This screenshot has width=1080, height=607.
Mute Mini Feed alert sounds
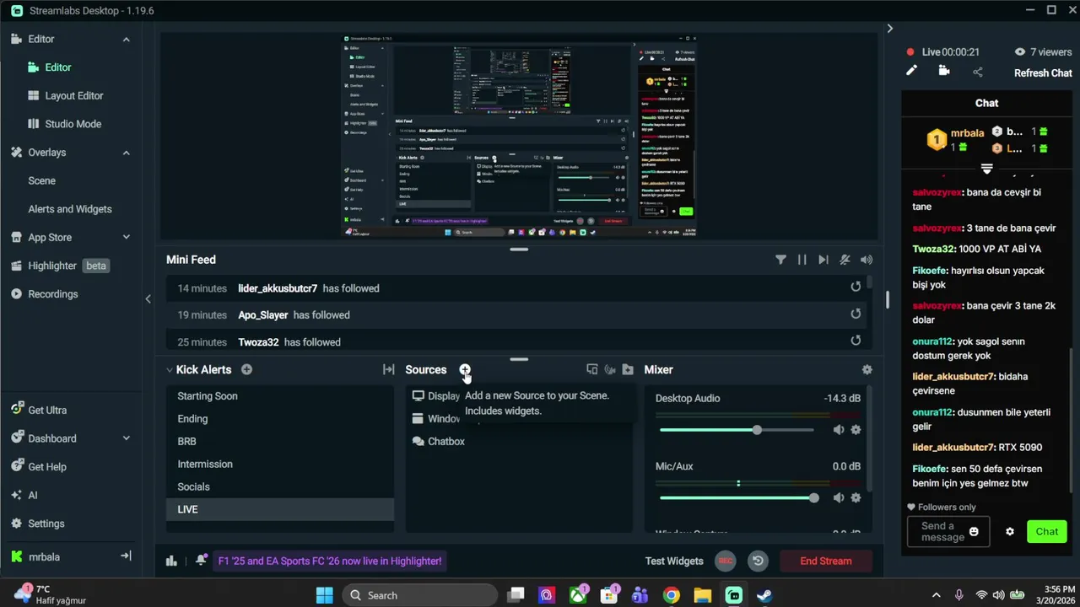pos(845,260)
